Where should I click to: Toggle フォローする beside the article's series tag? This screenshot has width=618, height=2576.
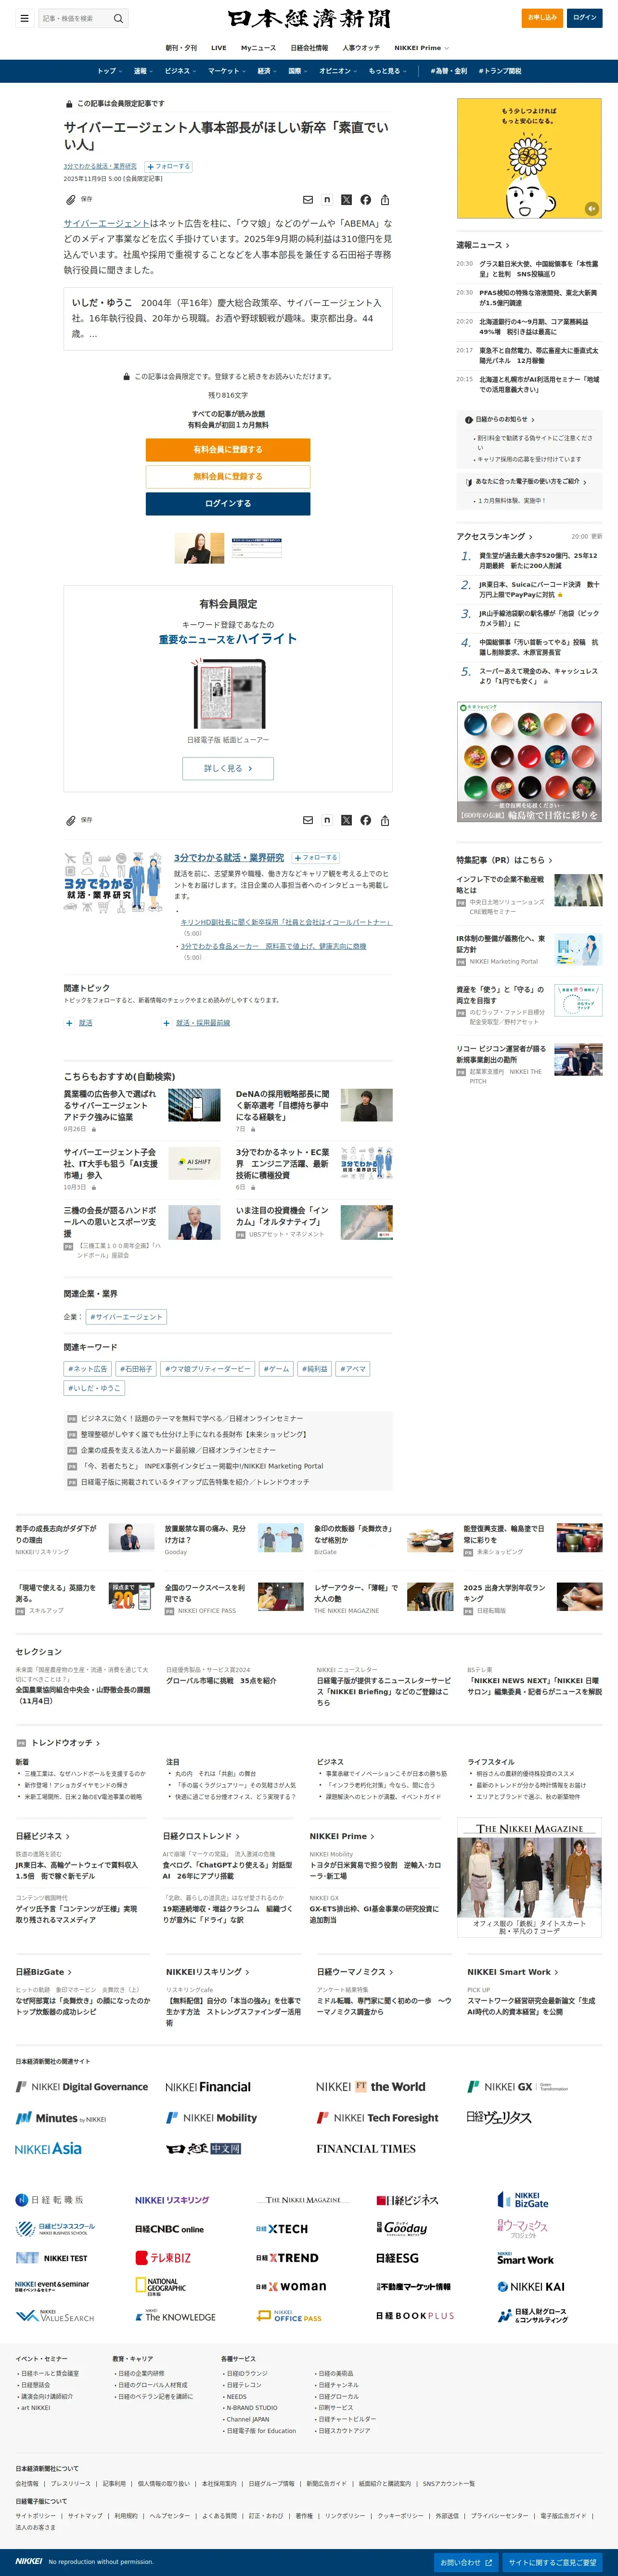coord(168,167)
